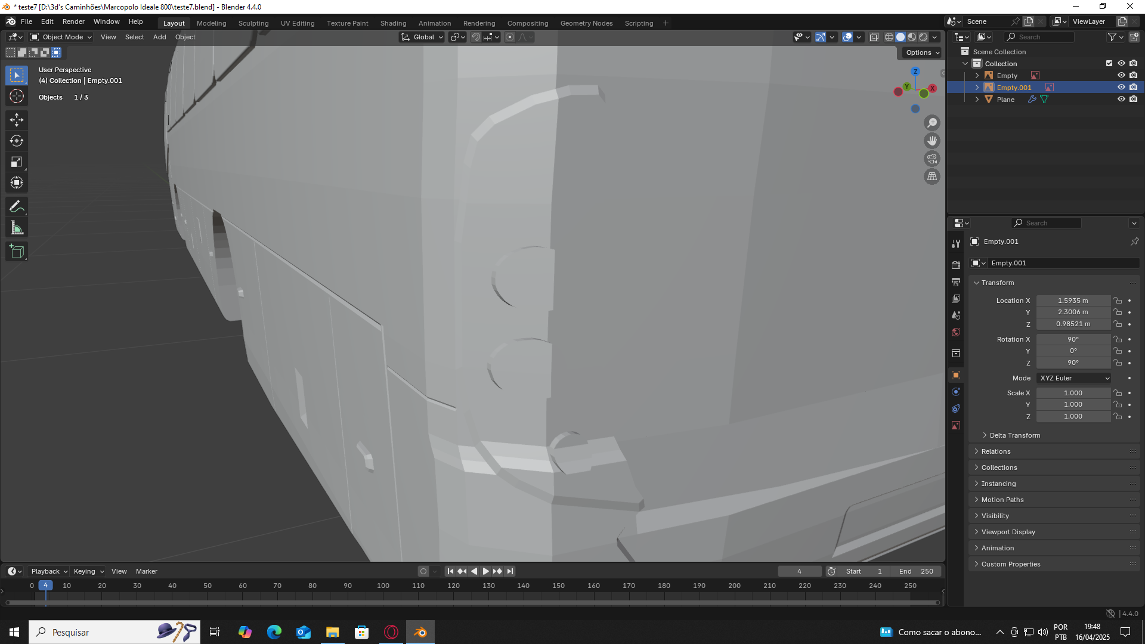Open File Explorer from the taskbar
Viewport: 1145px width, 644px height.
pyautogui.click(x=332, y=632)
